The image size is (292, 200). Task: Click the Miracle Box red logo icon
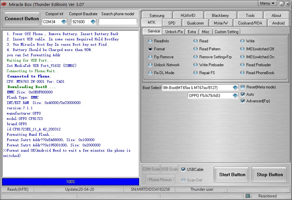coord(4,4)
